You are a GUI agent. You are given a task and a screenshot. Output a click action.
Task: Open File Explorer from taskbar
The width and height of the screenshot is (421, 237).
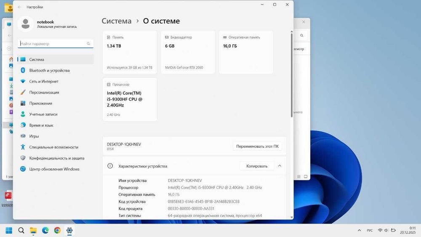click(33, 230)
